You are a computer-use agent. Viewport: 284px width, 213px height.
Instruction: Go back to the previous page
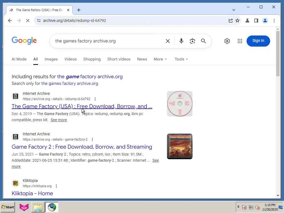click(x=10, y=21)
